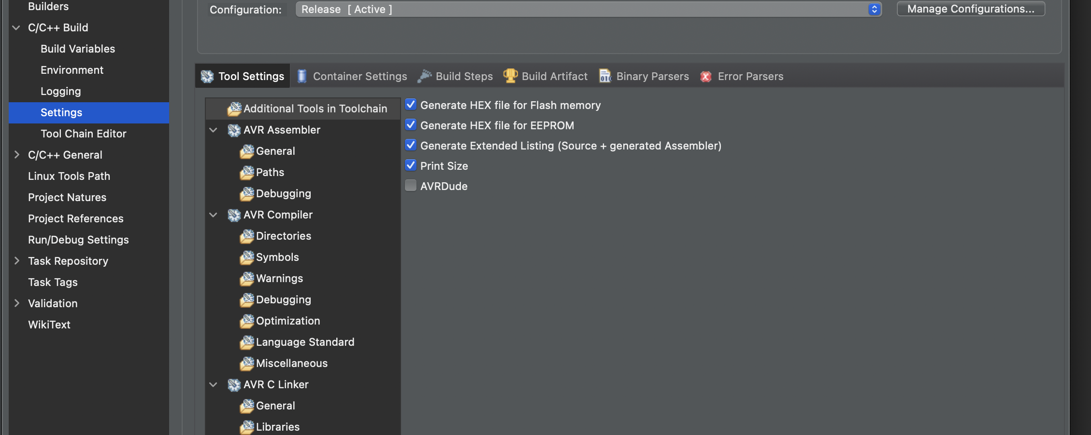Open the Configuration dropdown showing Release
1091x435 pixels.
pyautogui.click(x=874, y=9)
